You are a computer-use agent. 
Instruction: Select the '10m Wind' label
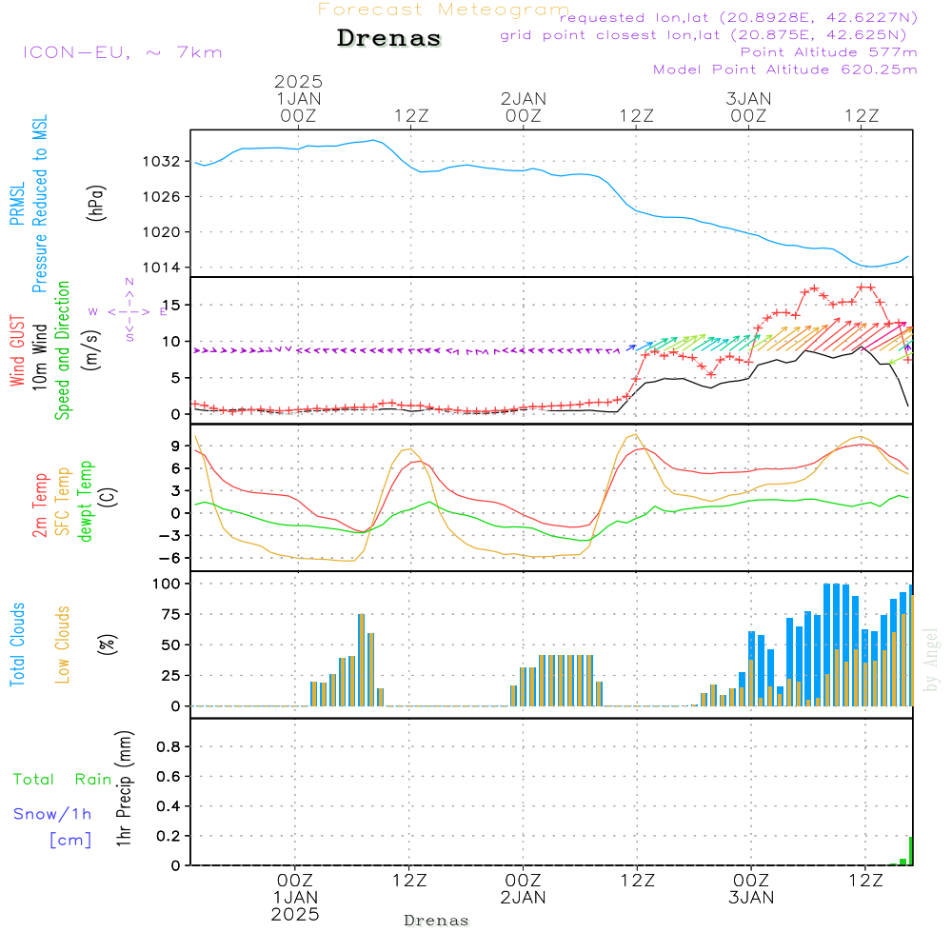click(39, 356)
